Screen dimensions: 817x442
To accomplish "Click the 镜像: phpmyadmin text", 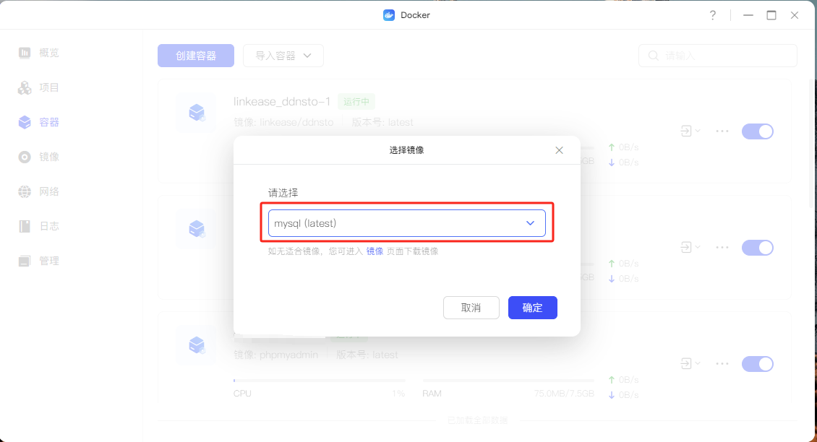I will (x=275, y=355).
